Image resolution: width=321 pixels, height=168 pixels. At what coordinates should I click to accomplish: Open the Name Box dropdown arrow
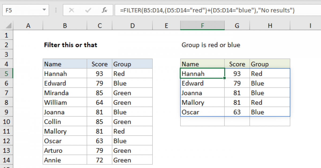tap(45, 10)
